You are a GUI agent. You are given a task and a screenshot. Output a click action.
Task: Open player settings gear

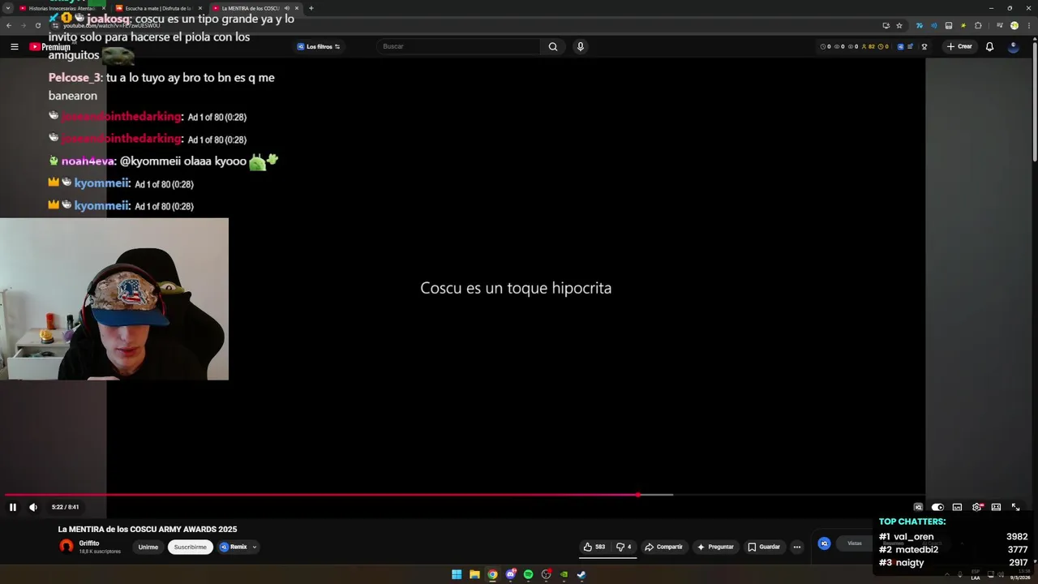click(x=976, y=507)
